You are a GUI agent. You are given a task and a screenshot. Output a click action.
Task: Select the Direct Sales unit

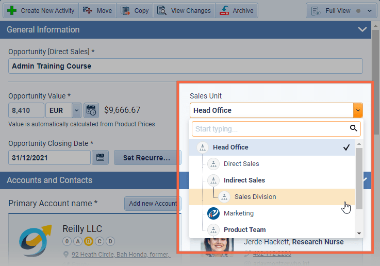pos(241,164)
